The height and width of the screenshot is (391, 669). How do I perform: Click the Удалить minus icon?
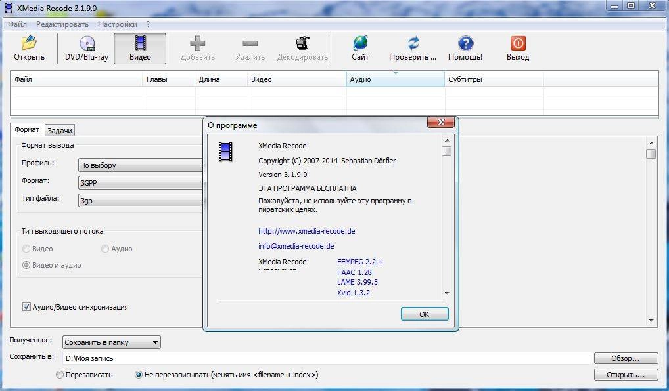click(250, 43)
